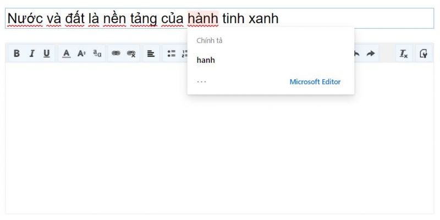Click the "Chính tả" popup heading
440x220 pixels.
click(x=210, y=41)
